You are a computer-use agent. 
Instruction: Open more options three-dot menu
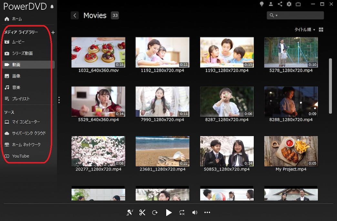tap(207, 212)
